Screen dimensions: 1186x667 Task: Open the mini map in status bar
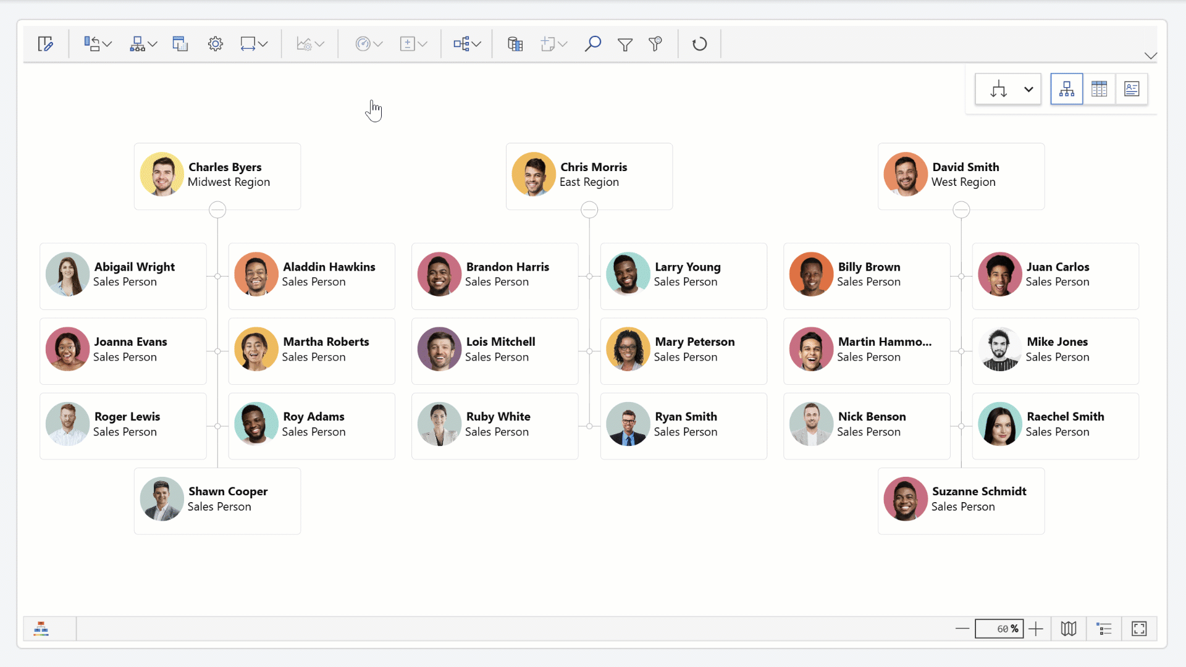tap(1069, 629)
